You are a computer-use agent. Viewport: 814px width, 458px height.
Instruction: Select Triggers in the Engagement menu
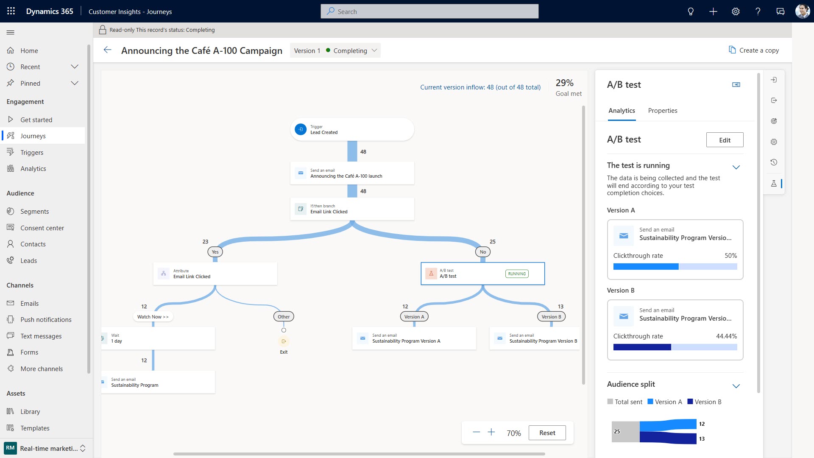point(32,152)
